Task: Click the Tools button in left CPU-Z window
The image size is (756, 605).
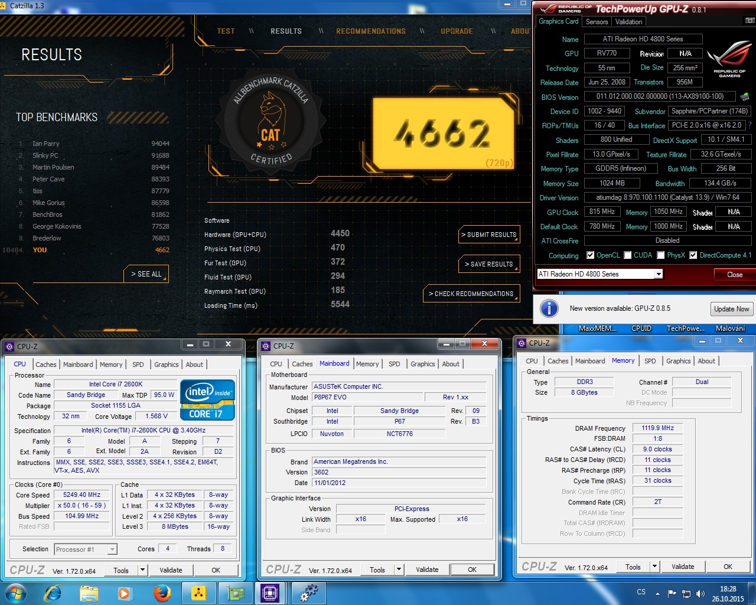Action: click(x=121, y=570)
